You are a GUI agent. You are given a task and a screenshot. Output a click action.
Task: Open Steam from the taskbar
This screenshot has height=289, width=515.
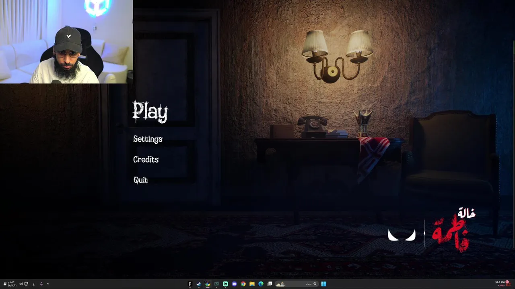(199, 284)
